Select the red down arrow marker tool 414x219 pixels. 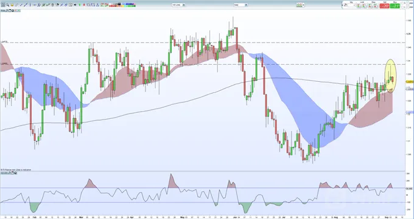click(x=84, y=5)
